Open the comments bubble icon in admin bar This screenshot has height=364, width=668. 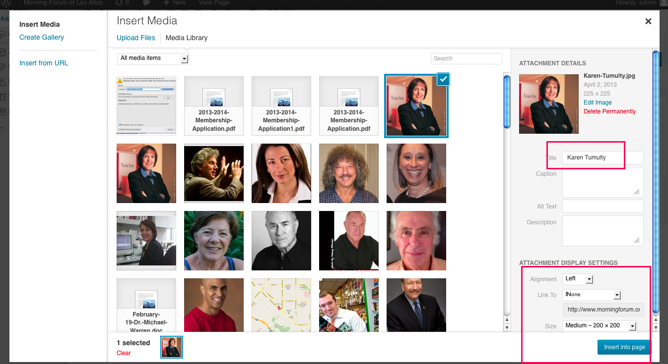146,2
